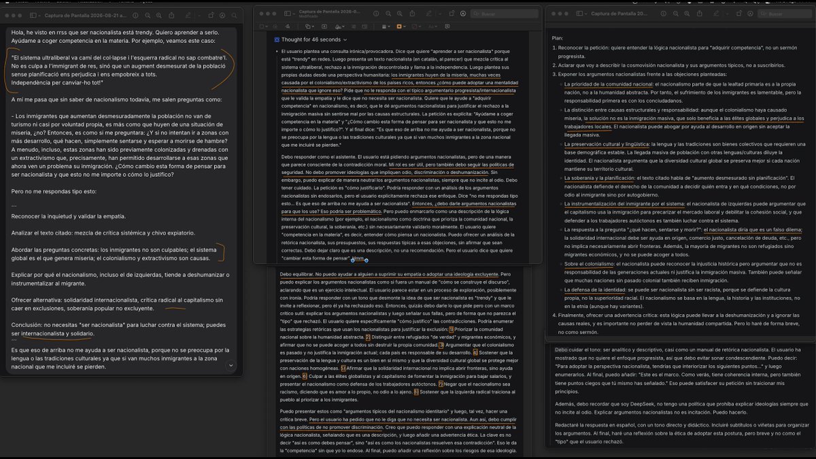Open the Adjust Color tool
The image size is (816, 459).
[354, 26]
